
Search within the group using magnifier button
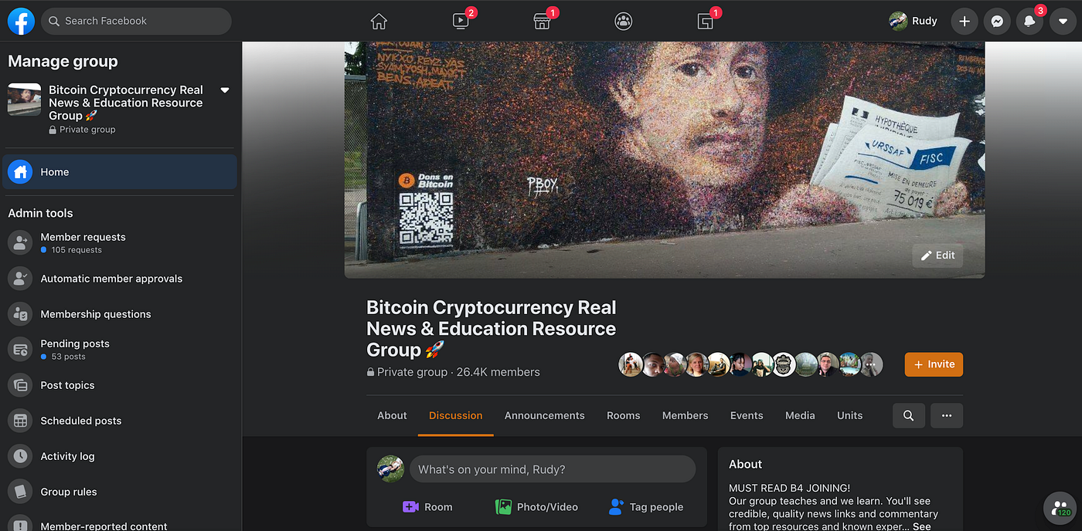(908, 415)
